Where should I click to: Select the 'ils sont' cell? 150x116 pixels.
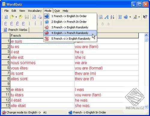click(x=42, y=73)
